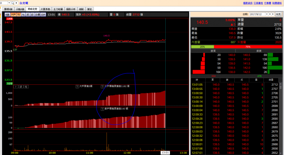Toggle the CDP toolbar button
Image resolution: width=284 pixels, height=155 pixels.
pos(43,15)
